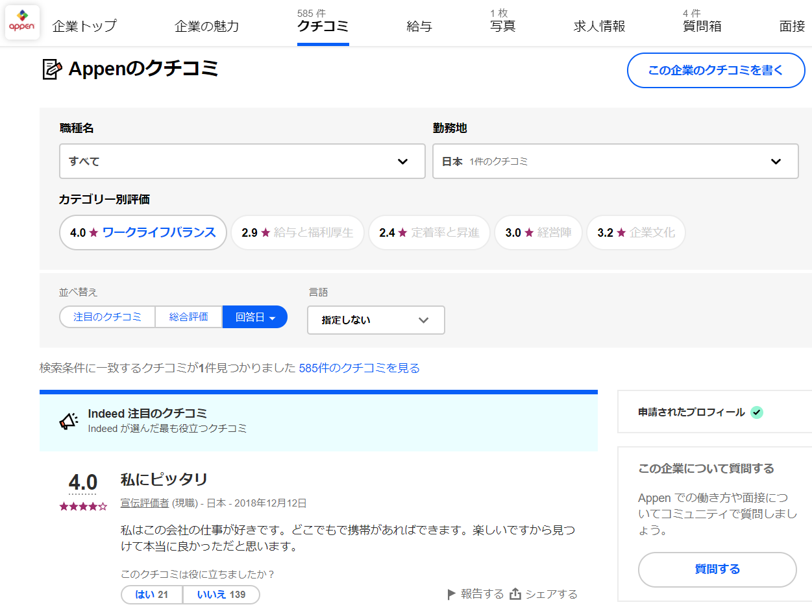Sort reviews by 回答日
This screenshot has height=609, width=812.
click(x=255, y=317)
